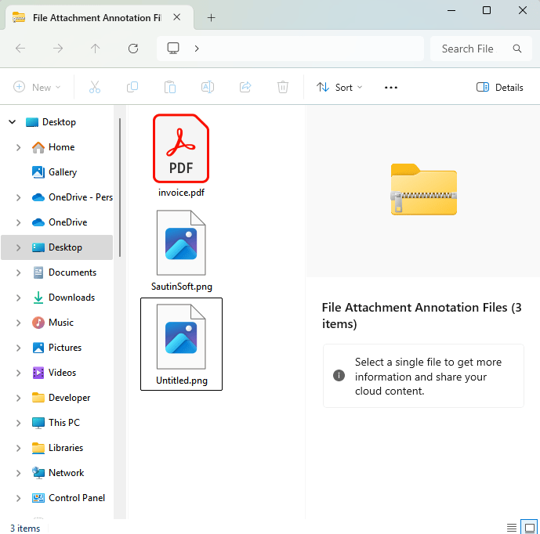
Task: Click the Rename icon in toolbar
Action: [208, 87]
